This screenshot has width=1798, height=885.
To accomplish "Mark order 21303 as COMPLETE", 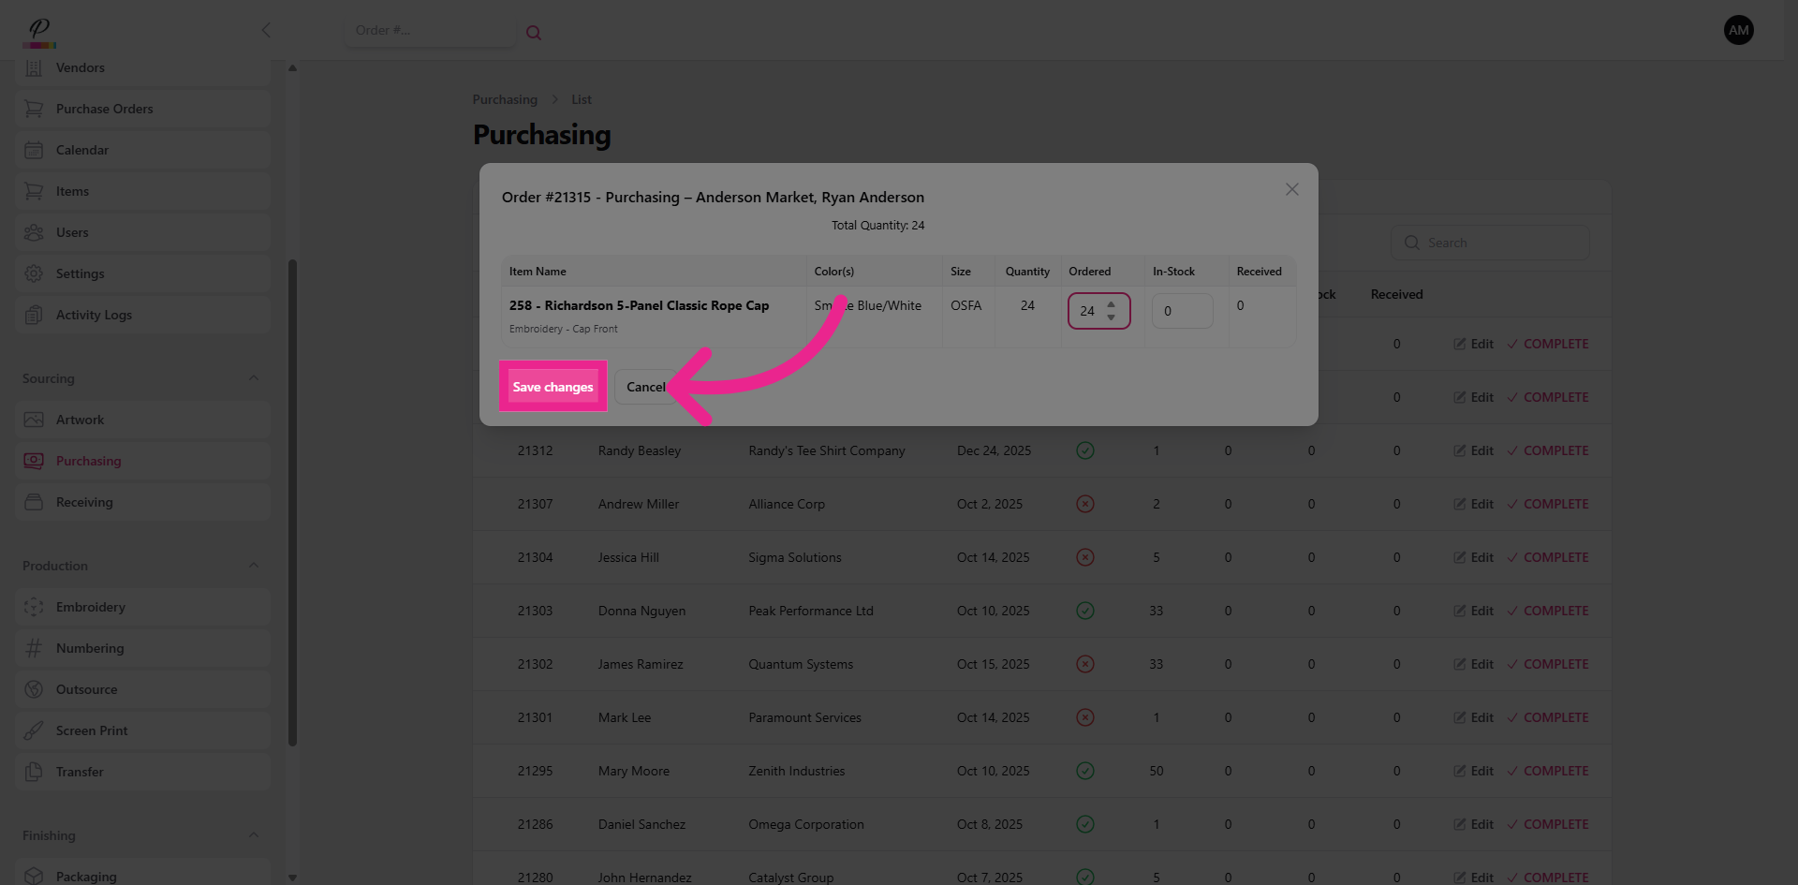I will (1548, 611).
